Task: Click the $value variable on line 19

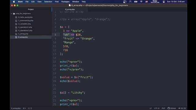Action: (65, 77)
